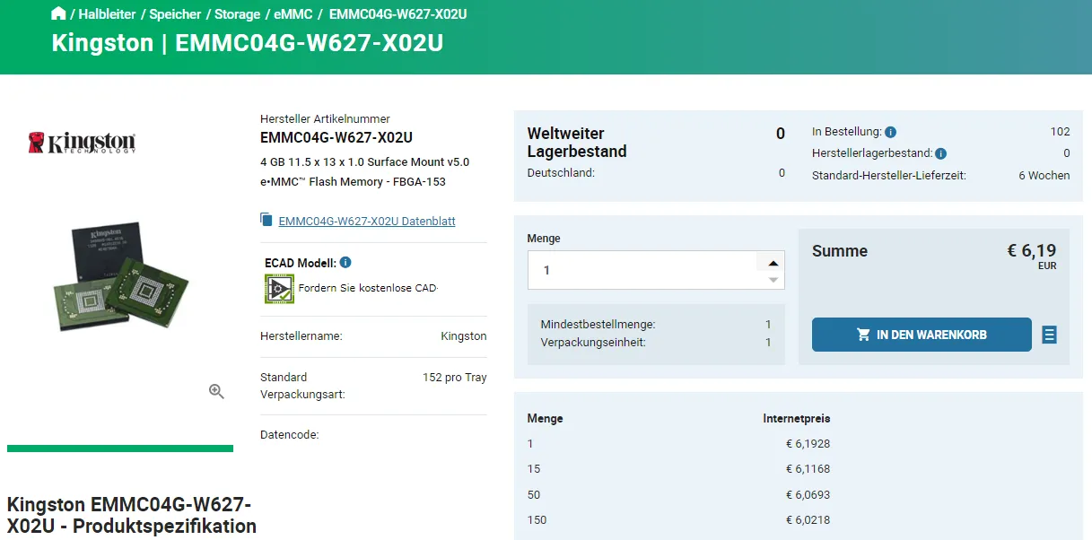Click the Summe total € 6,19

[x=1032, y=251]
